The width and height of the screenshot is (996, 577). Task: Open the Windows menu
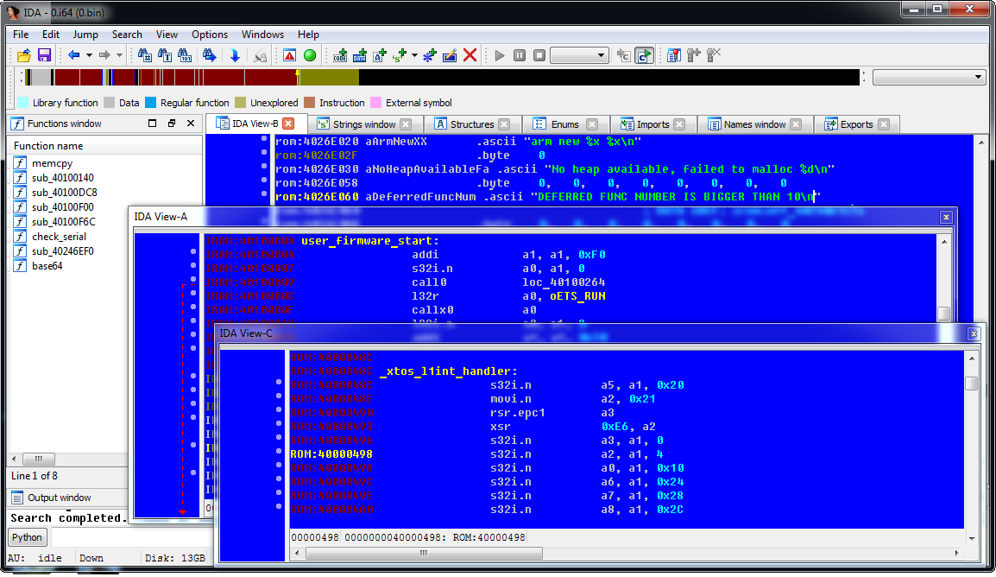(262, 35)
